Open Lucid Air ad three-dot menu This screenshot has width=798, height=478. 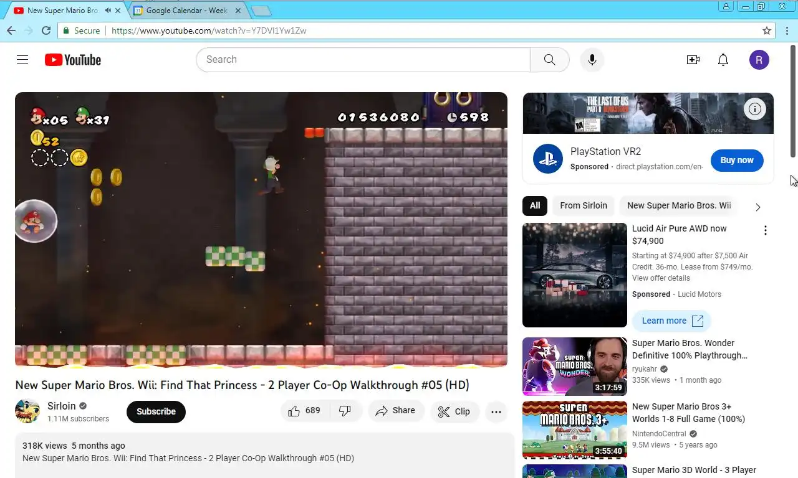click(x=766, y=230)
